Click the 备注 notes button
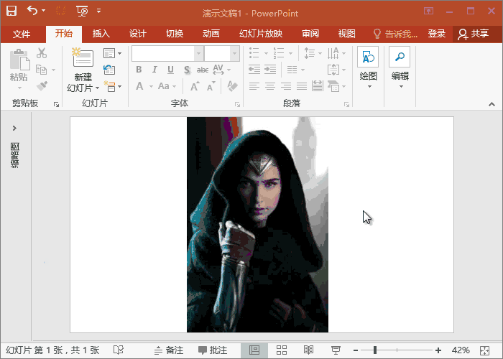This screenshot has width=503, height=359. (169, 350)
